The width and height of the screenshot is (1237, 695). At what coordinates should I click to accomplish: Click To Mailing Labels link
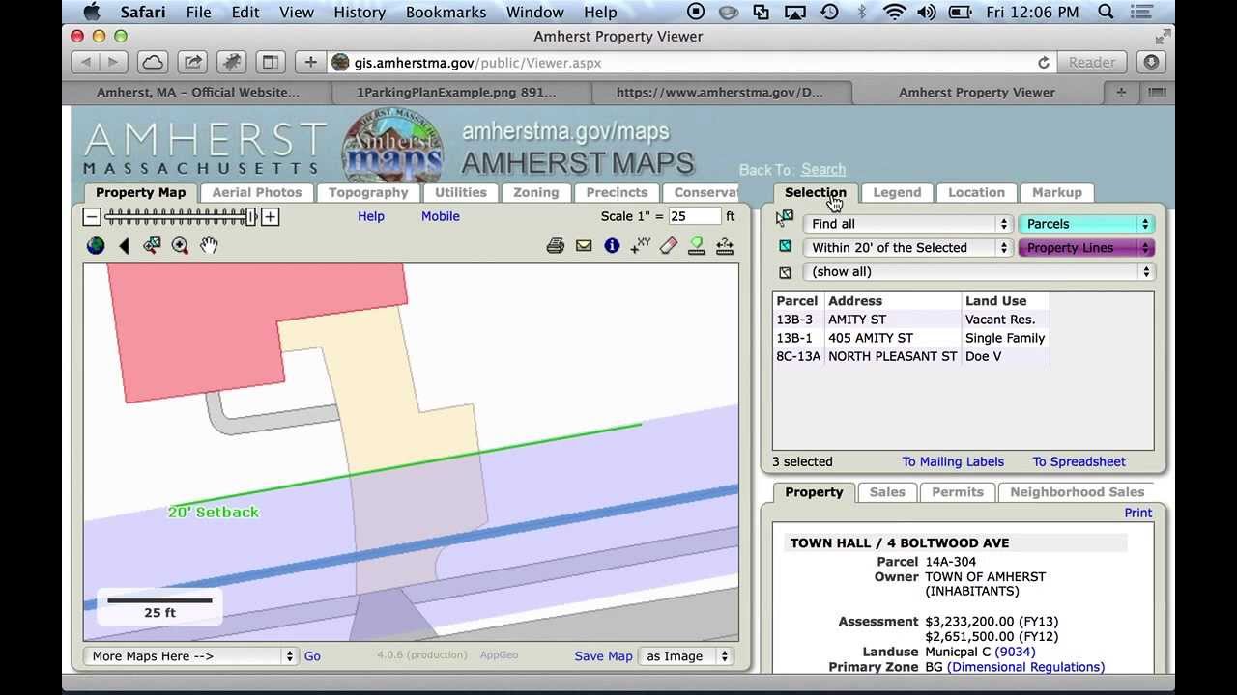953,461
